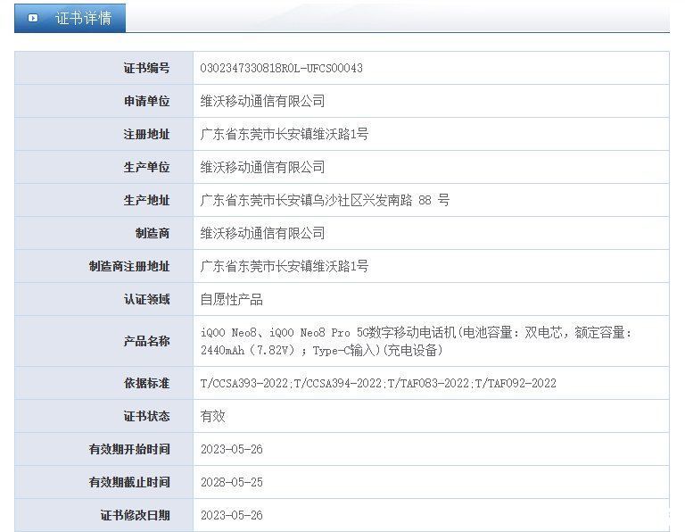This screenshot has width=685, height=532.
Task: Click the 证书状态 label
Action: pos(146,416)
